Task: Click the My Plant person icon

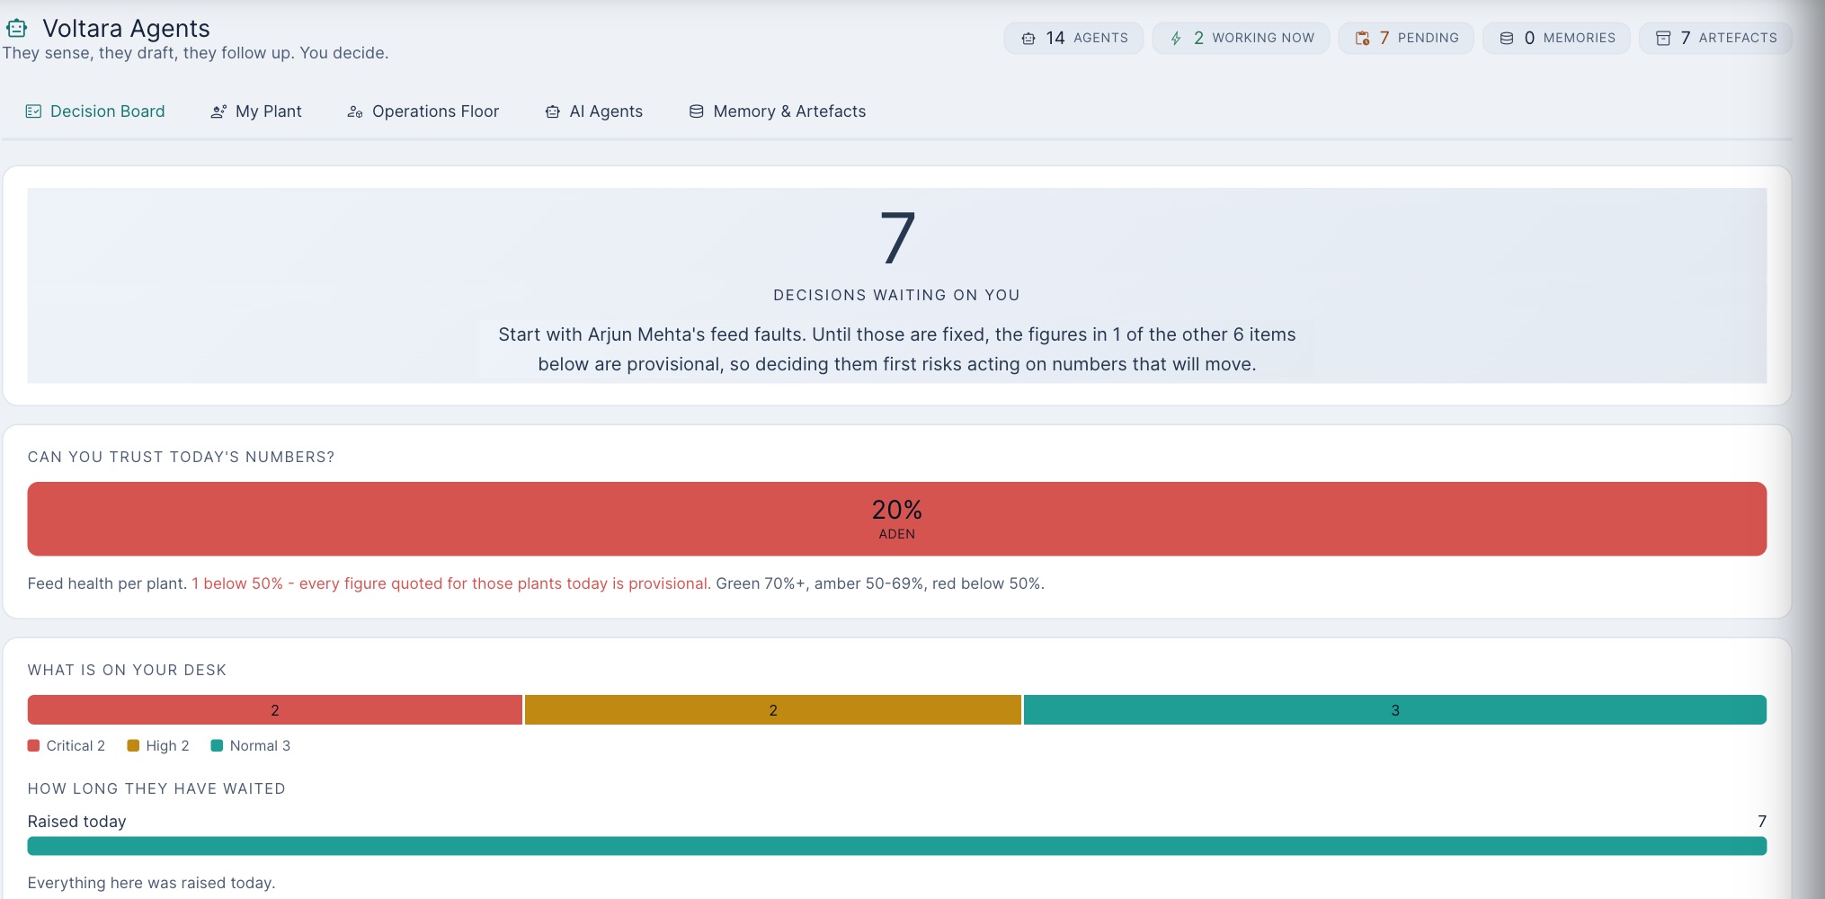Action: [x=218, y=111]
